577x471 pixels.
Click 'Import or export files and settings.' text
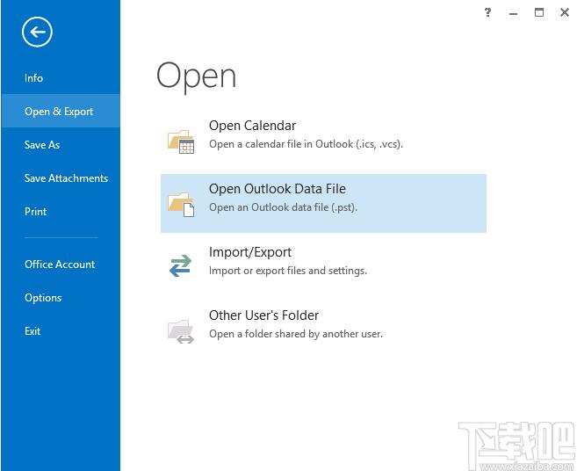coord(288,271)
